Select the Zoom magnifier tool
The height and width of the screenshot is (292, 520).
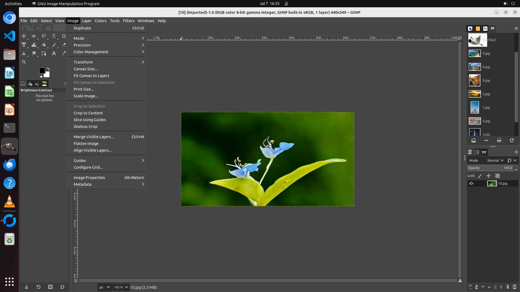tap(24, 62)
